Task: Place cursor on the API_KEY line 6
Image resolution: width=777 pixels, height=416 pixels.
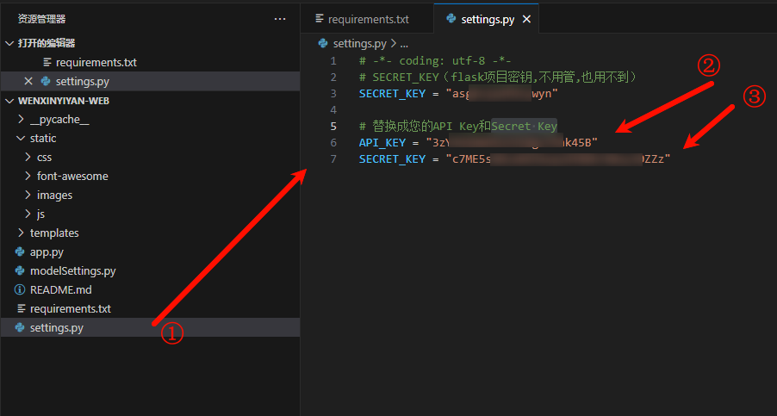Action: 478,142
